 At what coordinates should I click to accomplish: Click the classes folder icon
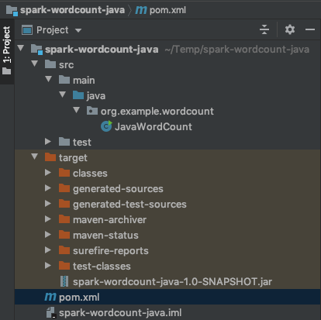point(64,173)
